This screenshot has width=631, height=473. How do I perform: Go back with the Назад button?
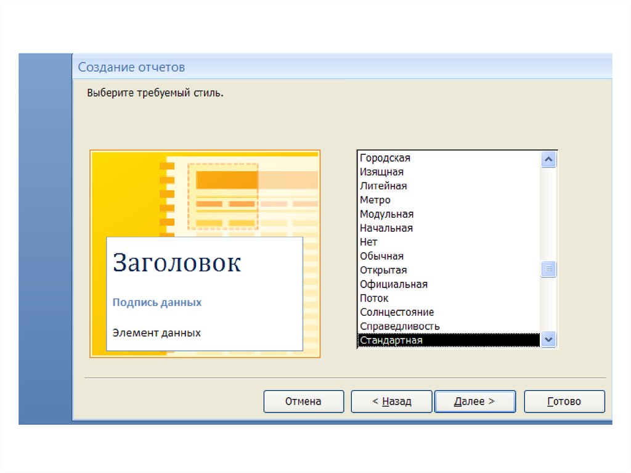(x=391, y=401)
